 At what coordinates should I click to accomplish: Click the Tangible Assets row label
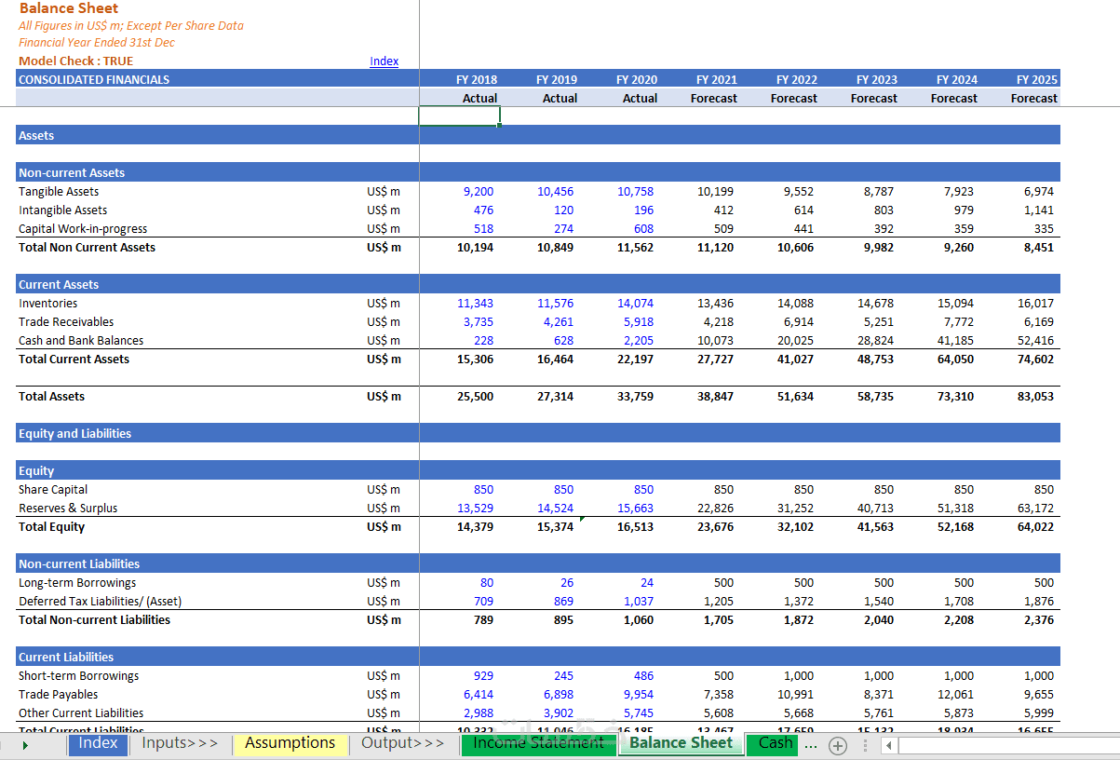(59, 192)
